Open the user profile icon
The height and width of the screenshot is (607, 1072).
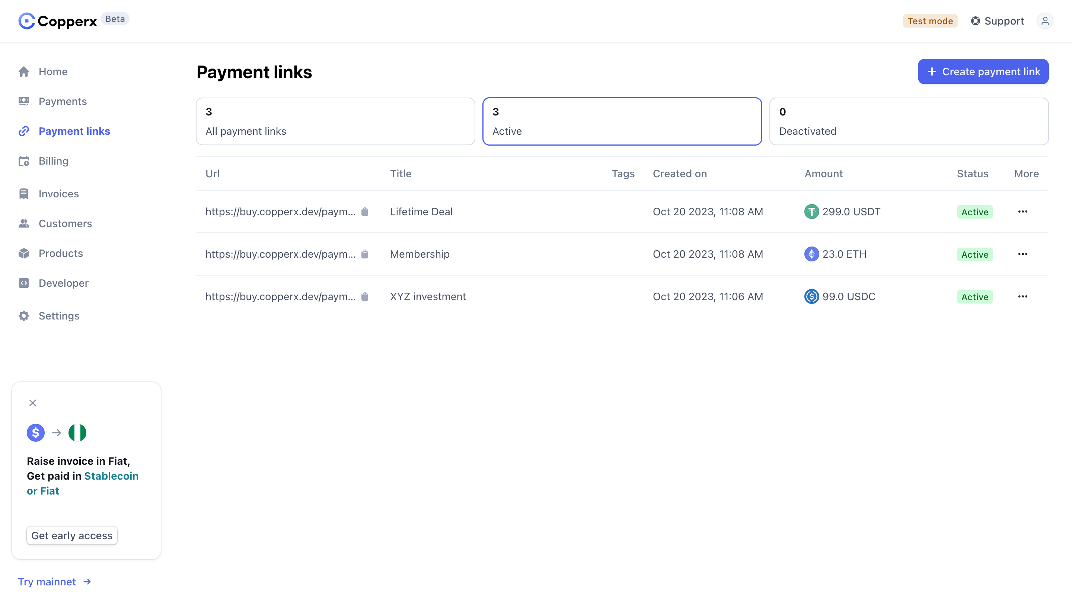click(1045, 21)
